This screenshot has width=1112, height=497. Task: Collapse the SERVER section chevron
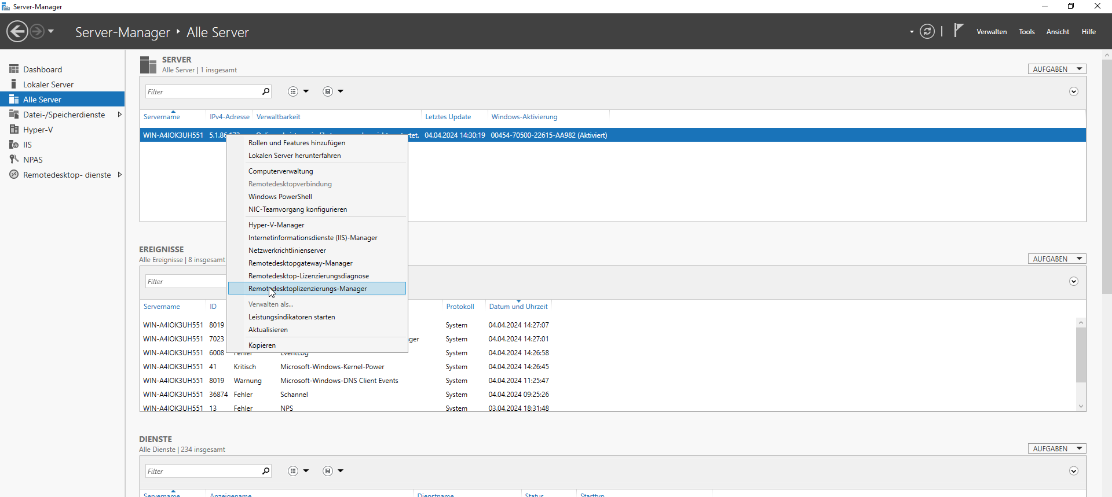(1074, 91)
